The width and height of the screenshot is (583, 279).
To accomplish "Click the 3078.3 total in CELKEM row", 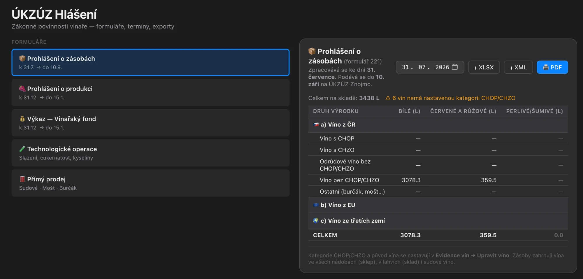I will point(410,235).
